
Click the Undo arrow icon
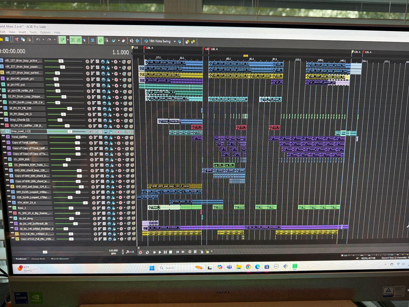[x=38, y=40]
